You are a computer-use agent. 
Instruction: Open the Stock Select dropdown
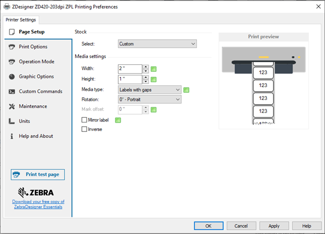click(158, 44)
